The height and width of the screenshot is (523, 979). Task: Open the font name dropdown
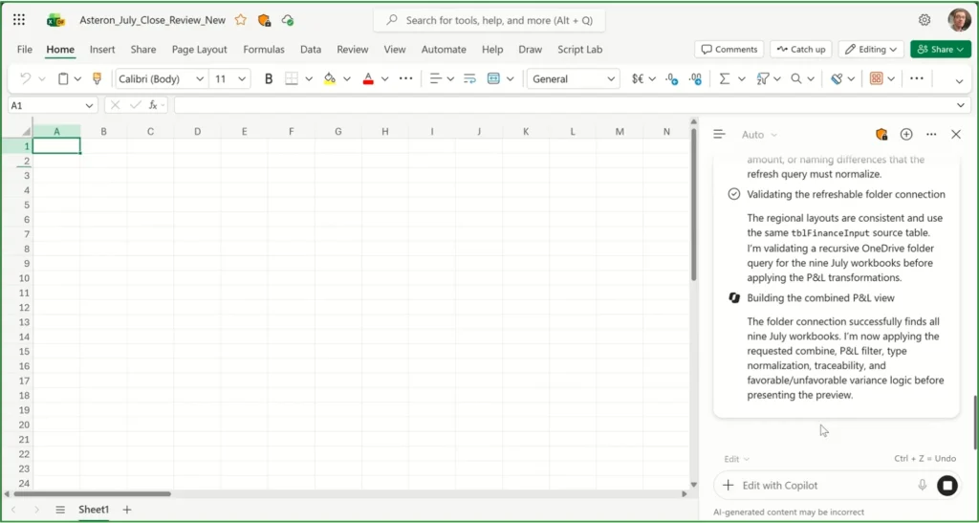pyautogui.click(x=200, y=78)
